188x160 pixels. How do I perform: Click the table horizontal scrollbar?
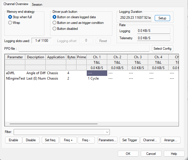(53, 124)
